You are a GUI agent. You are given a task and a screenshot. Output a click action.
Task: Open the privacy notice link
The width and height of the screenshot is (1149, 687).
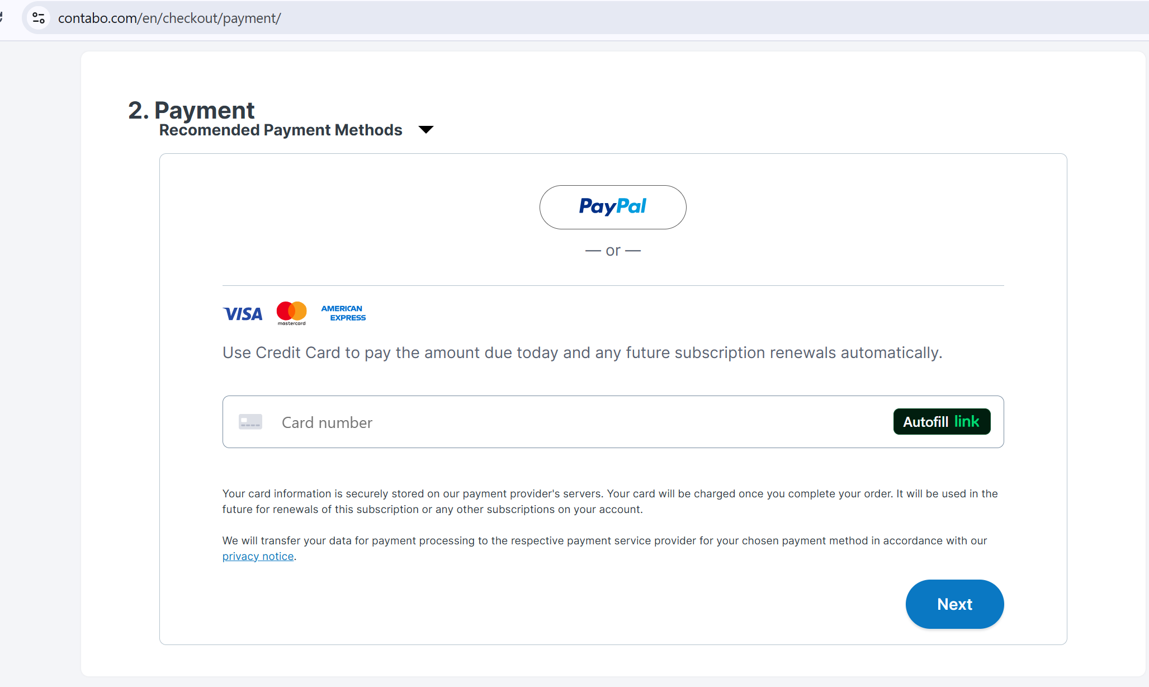258,556
